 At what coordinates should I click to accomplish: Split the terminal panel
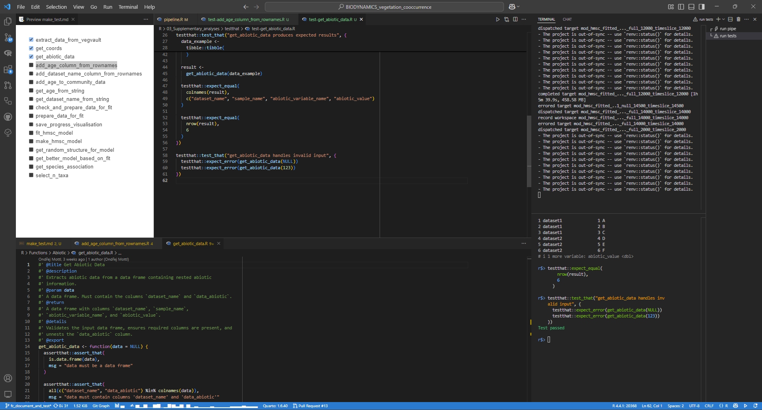730,19
